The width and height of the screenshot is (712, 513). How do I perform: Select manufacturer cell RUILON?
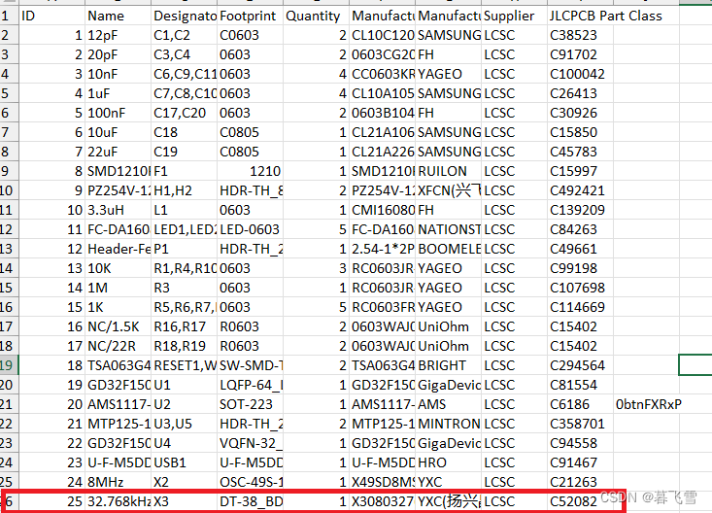pos(448,171)
